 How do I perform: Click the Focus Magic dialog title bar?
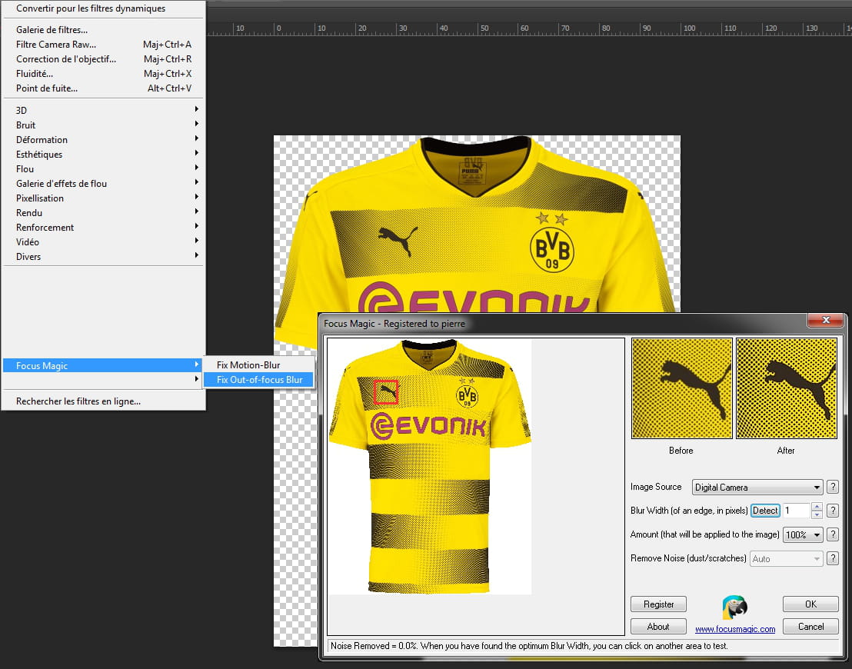563,324
